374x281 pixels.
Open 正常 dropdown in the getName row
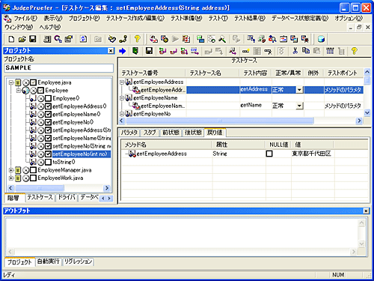point(299,106)
